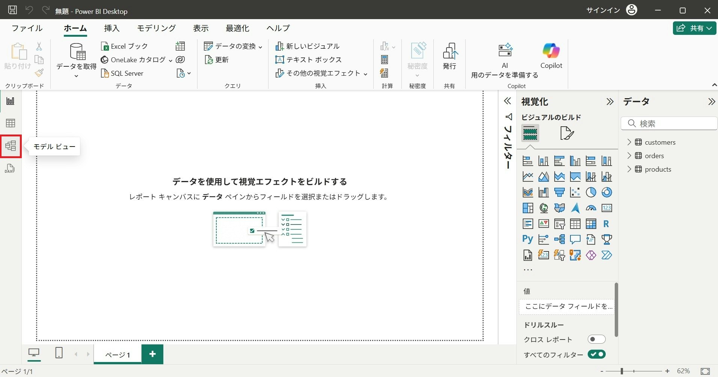Image resolution: width=718 pixels, height=377 pixels.
Task: Click the user account avatar icon
Action: pos(632,10)
